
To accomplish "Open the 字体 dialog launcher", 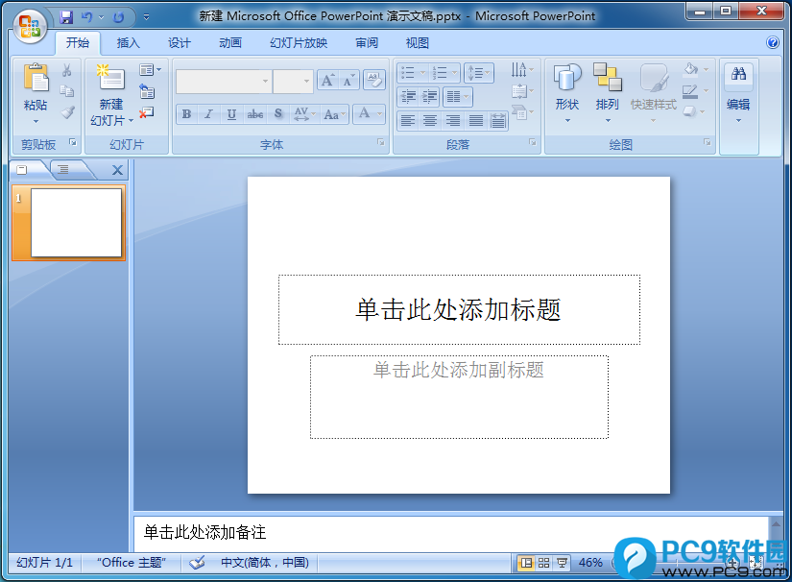I will click(x=381, y=142).
